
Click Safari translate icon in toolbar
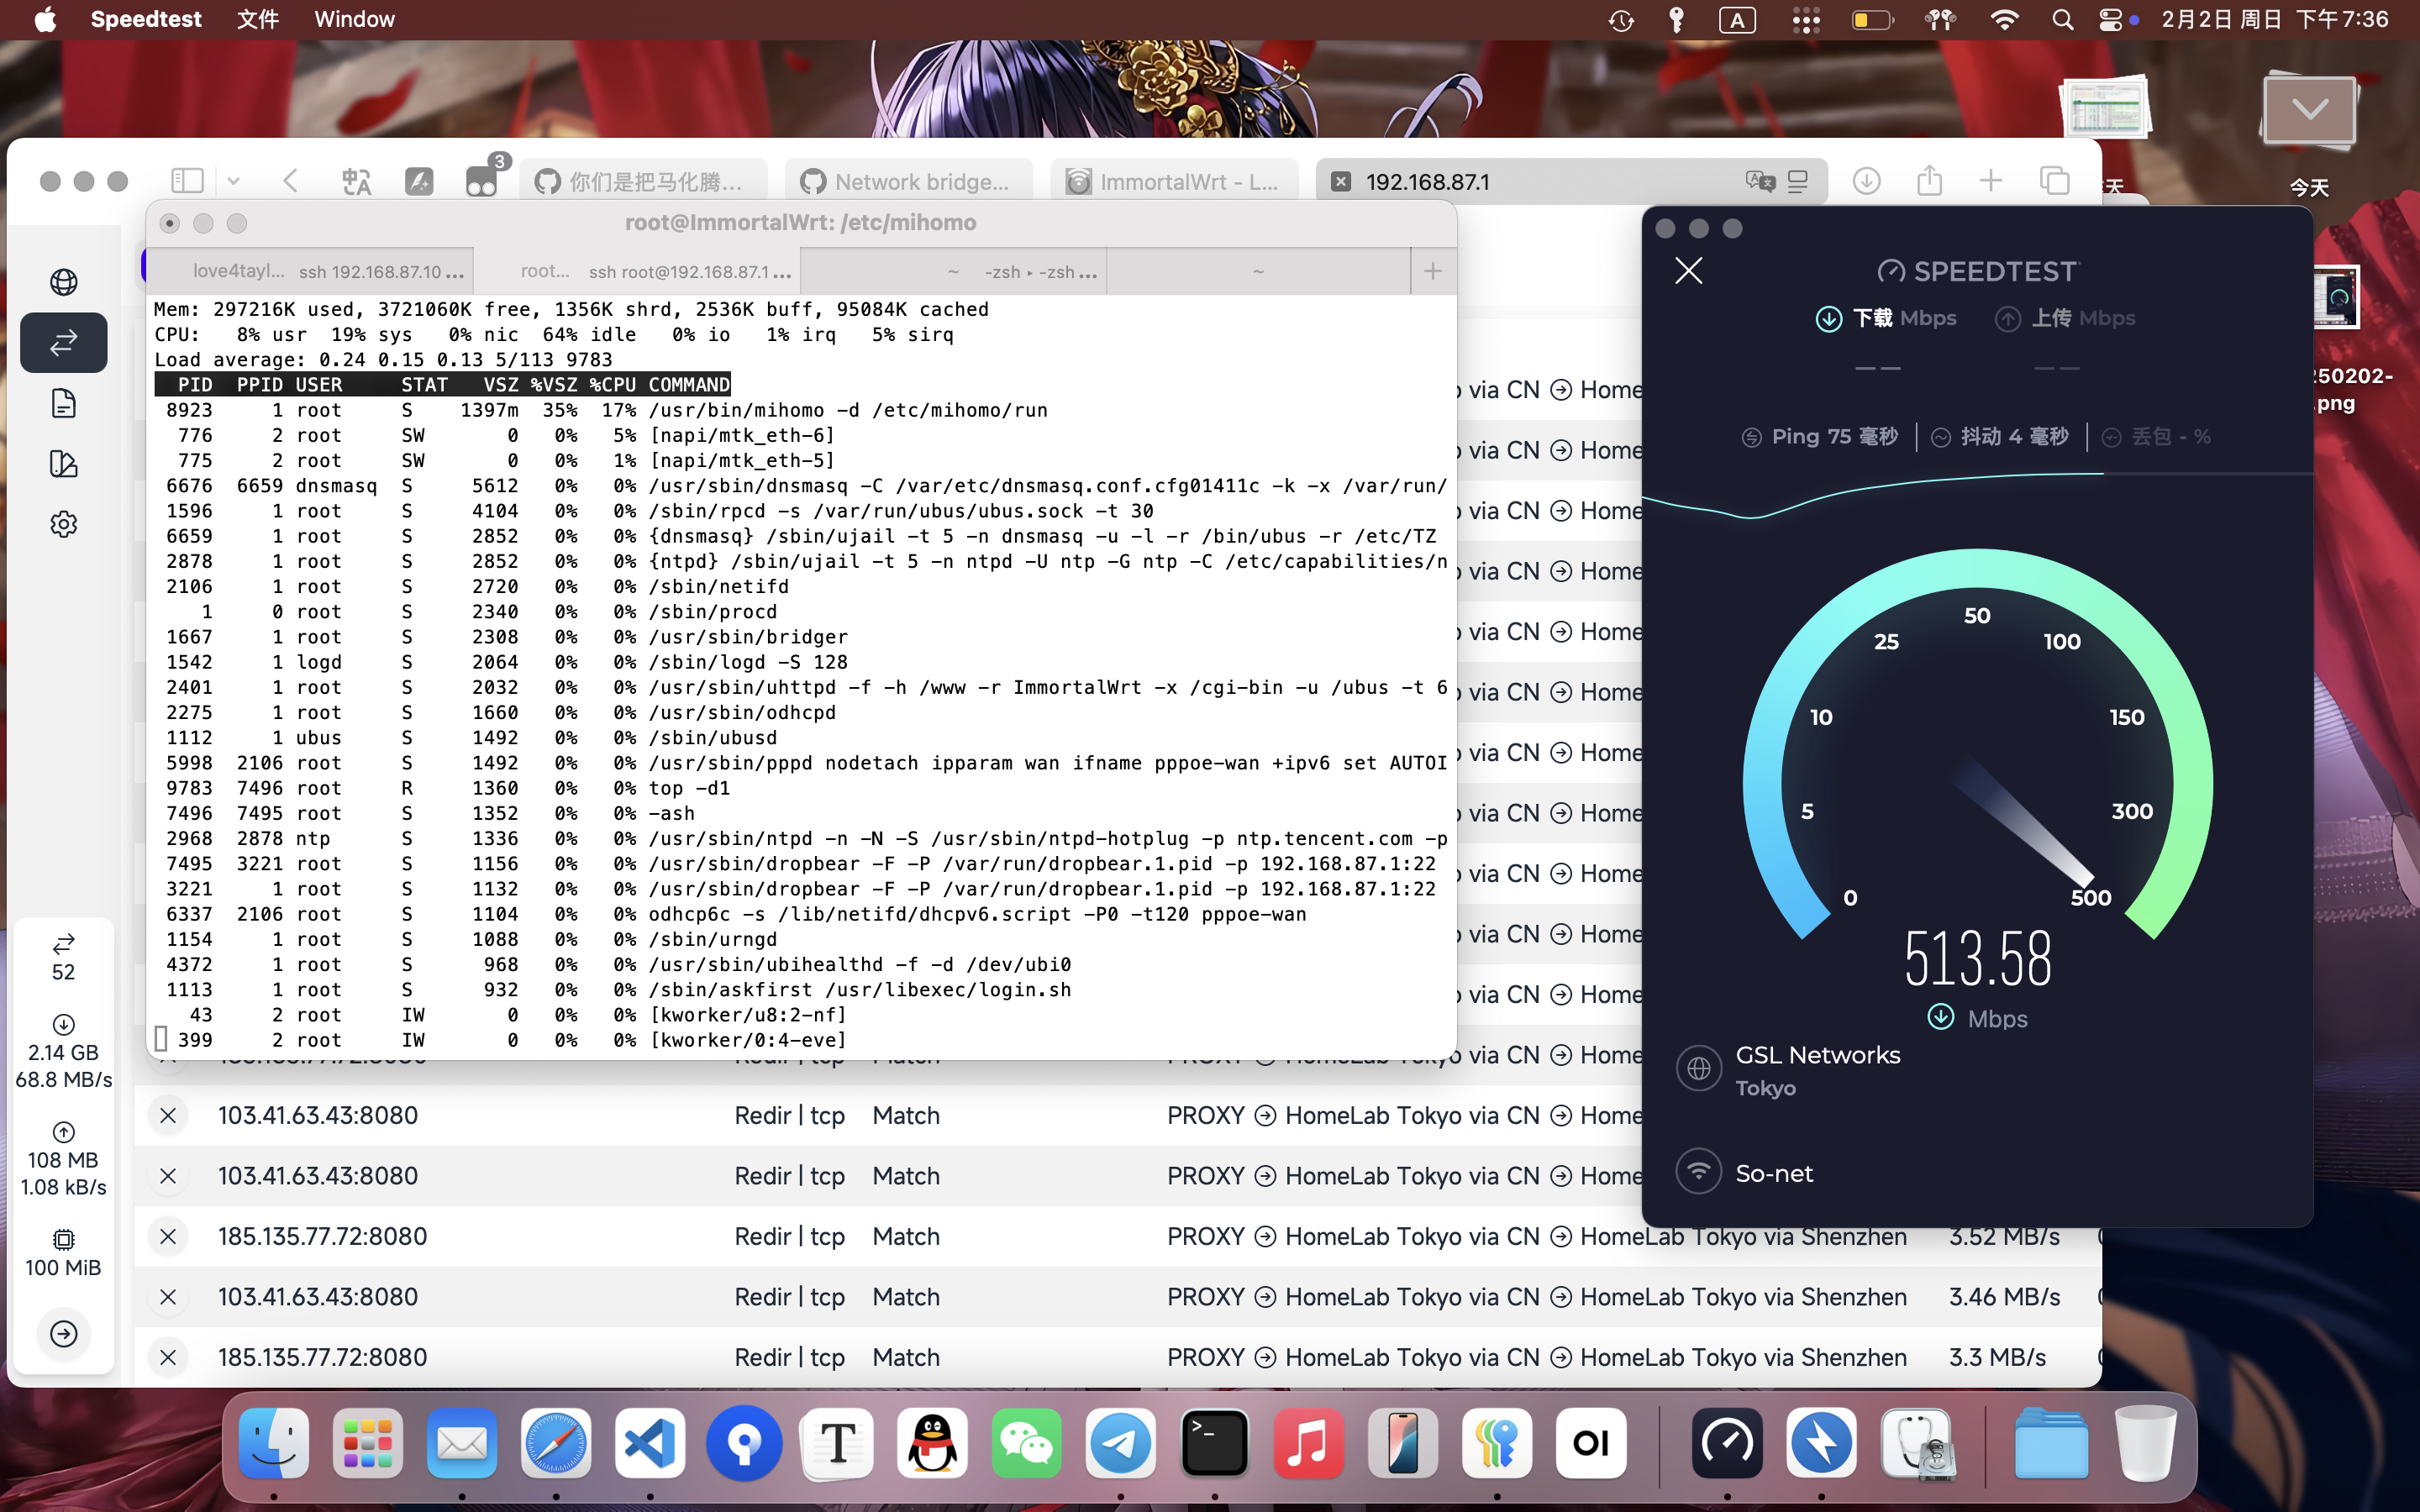pos(356,181)
